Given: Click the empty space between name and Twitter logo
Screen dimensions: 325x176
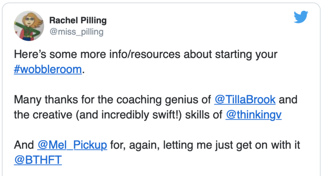Looking at the screenshot, I should coord(199,21).
